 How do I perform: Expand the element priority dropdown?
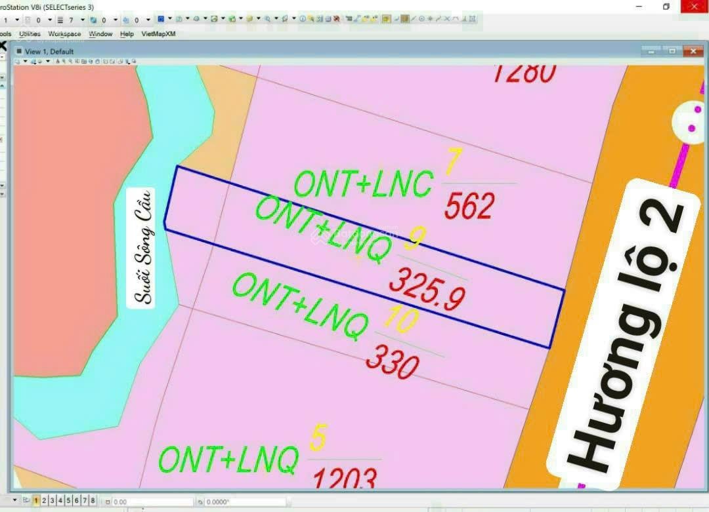[148, 20]
